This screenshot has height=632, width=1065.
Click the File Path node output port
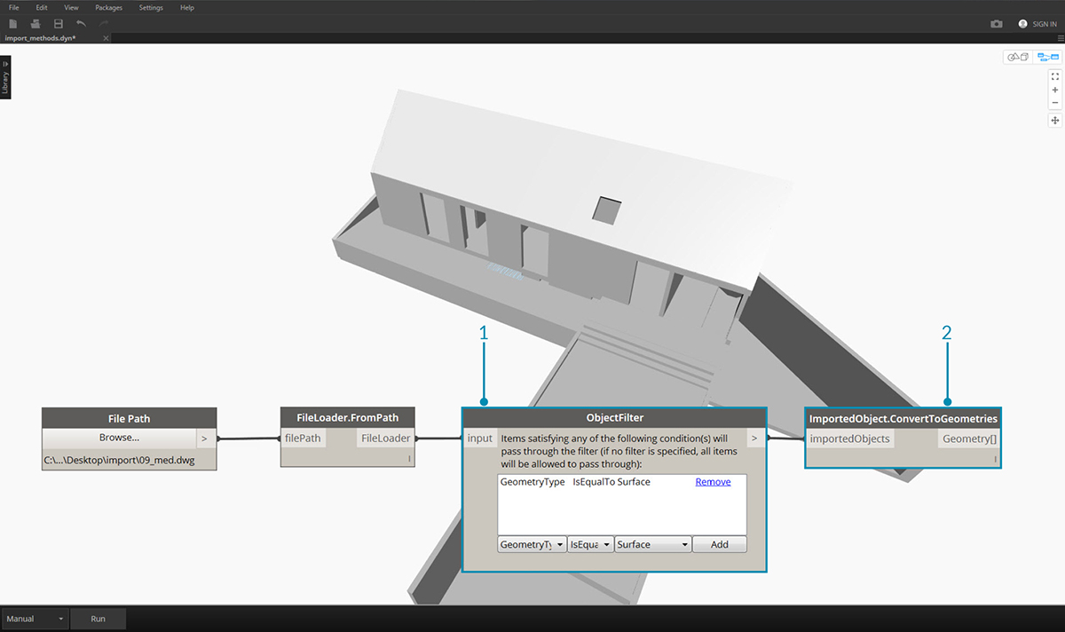coord(205,438)
